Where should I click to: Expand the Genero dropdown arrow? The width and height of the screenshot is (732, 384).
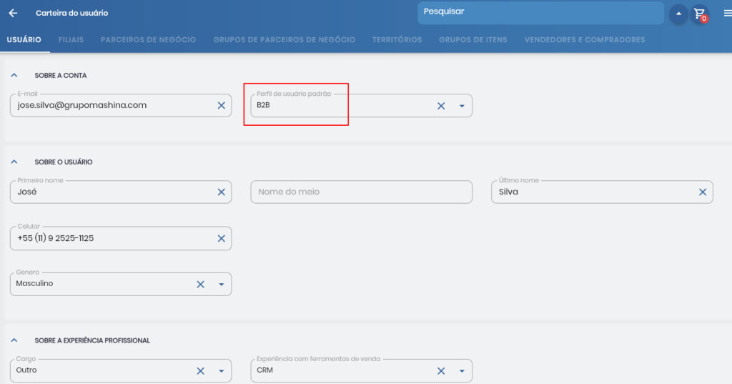[x=221, y=284]
